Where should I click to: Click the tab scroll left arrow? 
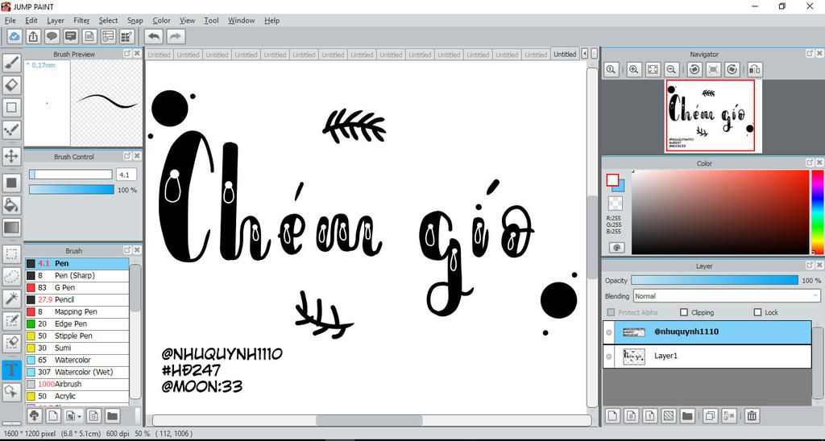[585, 54]
